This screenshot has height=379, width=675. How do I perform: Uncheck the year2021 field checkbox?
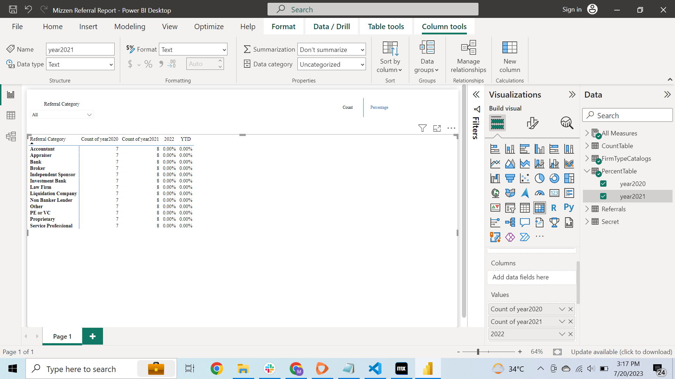pos(603,196)
